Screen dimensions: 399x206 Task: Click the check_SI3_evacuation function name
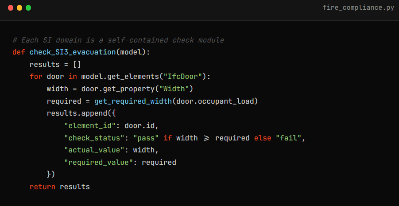(73, 52)
